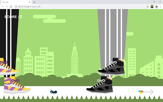
Task: Close the browser window
Action: click(x=160, y=2)
